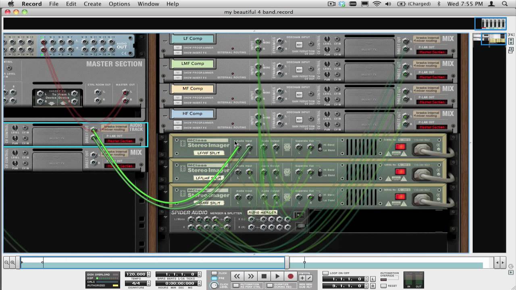Viewport: 516px width, 290px height.
Task: Click LF Comp sidechain KEY button
Action: tap(299, 45)
